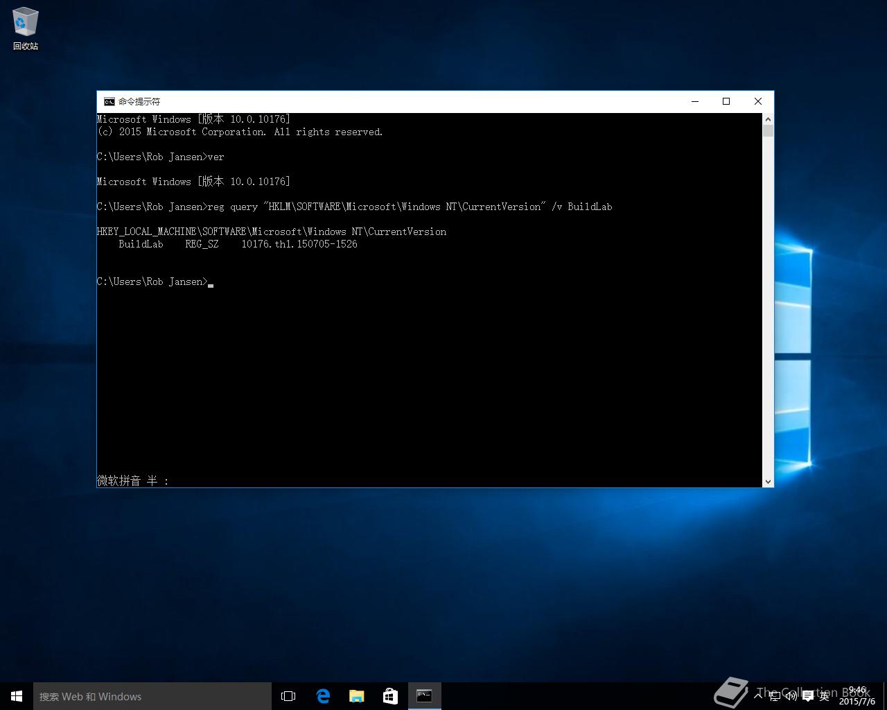Click the REG_SZ type in the output
Screen dimensions: 887x710
coord(202,244)
